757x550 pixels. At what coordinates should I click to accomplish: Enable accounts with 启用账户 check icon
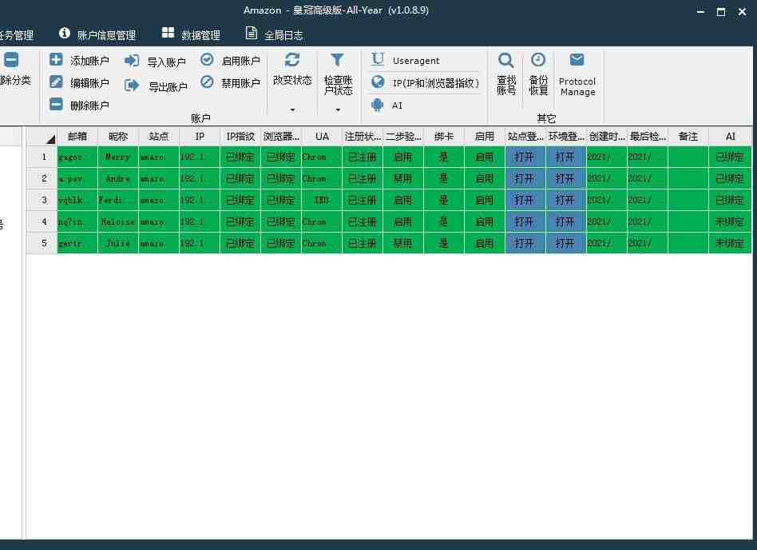(x=207, y=59)
